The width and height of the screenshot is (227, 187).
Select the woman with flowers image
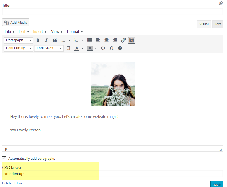pos(113,84)
